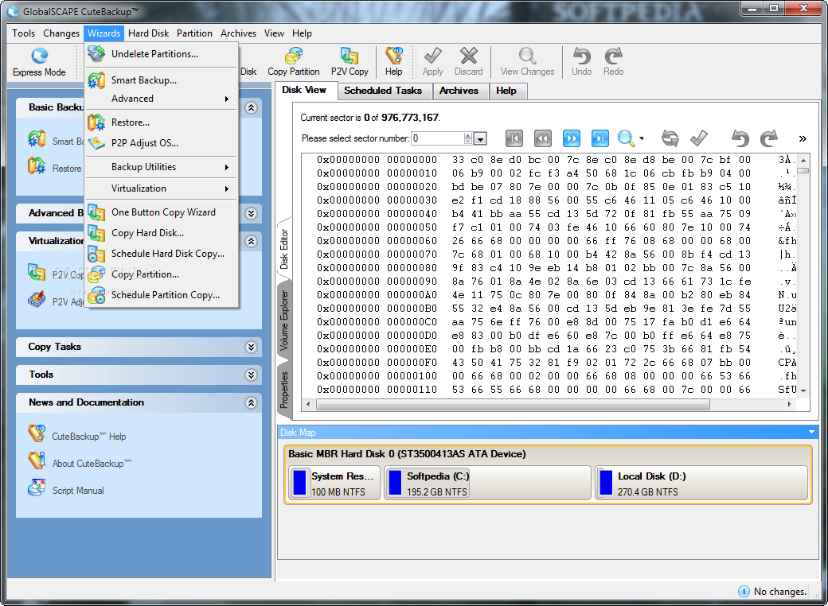Jump to first sector button
828x606 pixels.
tap(514, 138)
